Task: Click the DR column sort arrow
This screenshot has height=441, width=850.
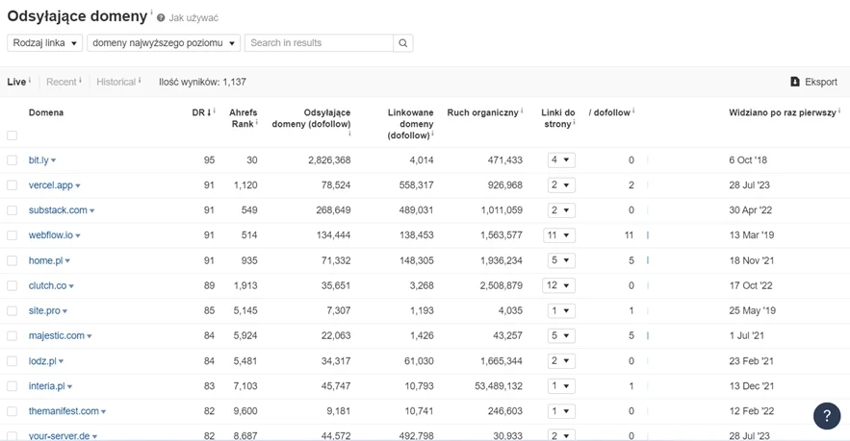Action: (x=209, y=112)
